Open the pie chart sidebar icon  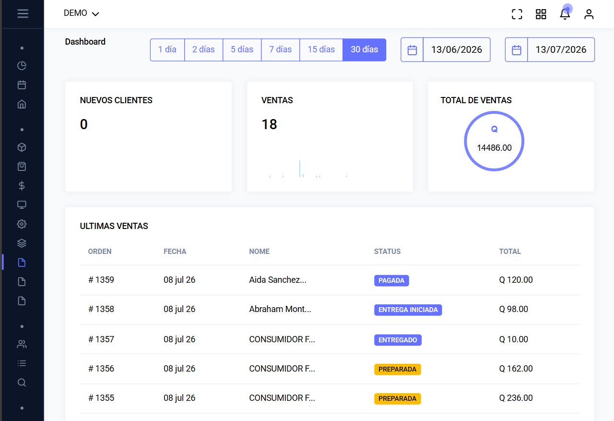[22, 66]
